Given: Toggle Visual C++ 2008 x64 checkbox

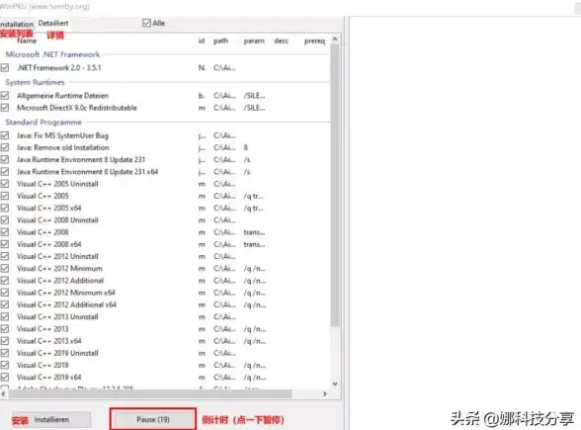Looking at the screenshot, I should coord(5,244).
